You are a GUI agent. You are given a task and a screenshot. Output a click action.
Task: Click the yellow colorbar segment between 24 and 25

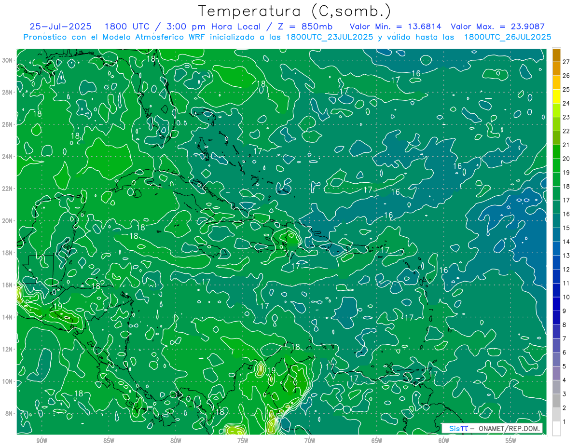point(557,96)
